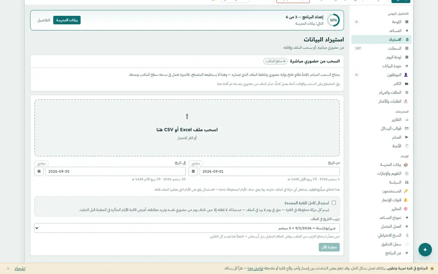Open calendar picker for إلى تاريخ
Image resolution: width=438 pixels, height=274 pixels.
pos(39,171)
